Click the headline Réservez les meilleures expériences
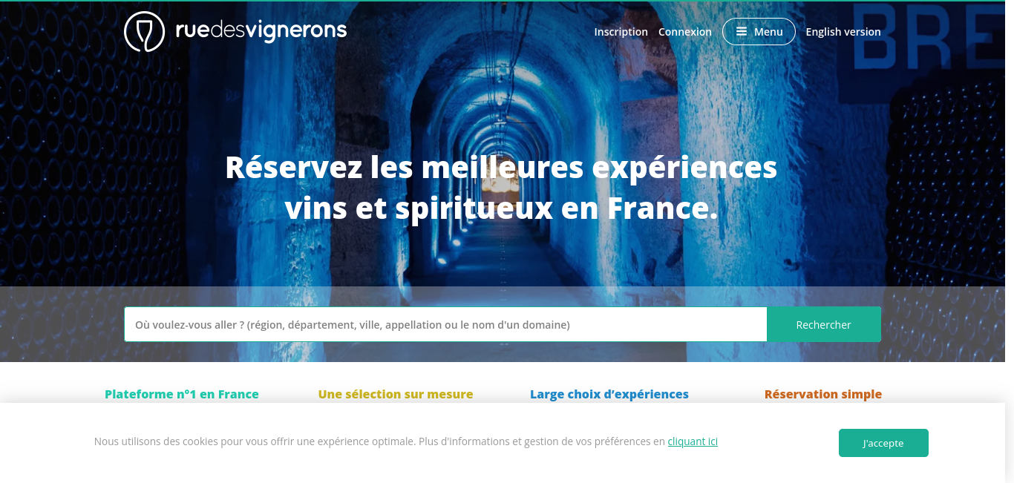The height and width of the screenshot is (483, 1014). [x=501, y=167]
